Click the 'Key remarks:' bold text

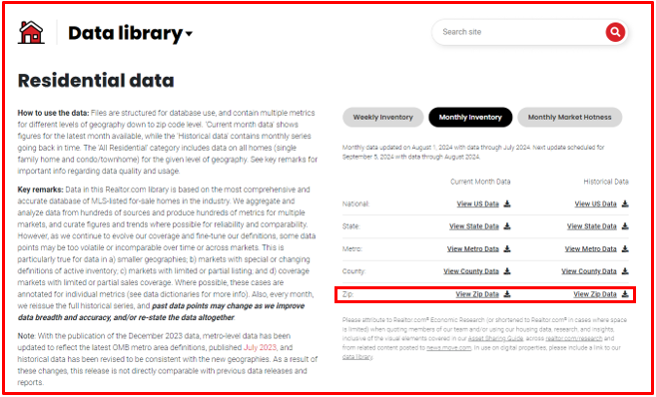pyautogui.click(x=41, y=190)
